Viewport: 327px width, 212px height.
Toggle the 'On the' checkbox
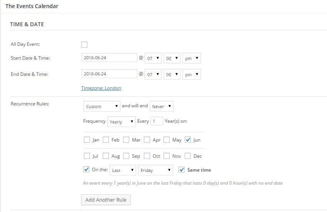click(x=87, y=170)
